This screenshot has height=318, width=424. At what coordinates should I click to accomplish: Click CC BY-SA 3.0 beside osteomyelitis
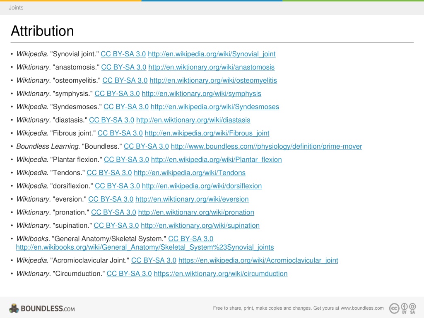tap(125, 81)
